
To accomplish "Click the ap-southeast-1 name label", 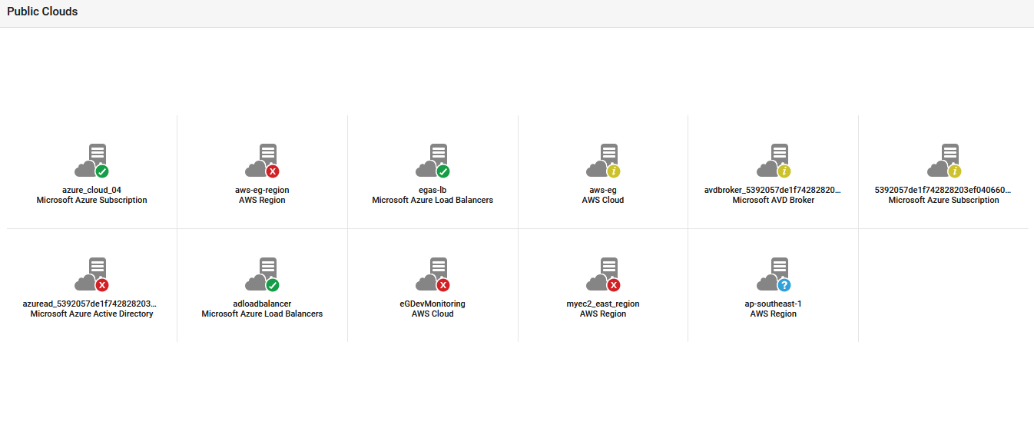I will [774, 304].
